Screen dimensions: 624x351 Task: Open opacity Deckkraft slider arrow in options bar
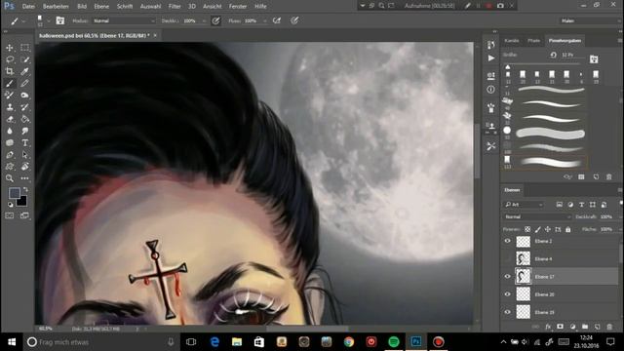coord(204,20)
